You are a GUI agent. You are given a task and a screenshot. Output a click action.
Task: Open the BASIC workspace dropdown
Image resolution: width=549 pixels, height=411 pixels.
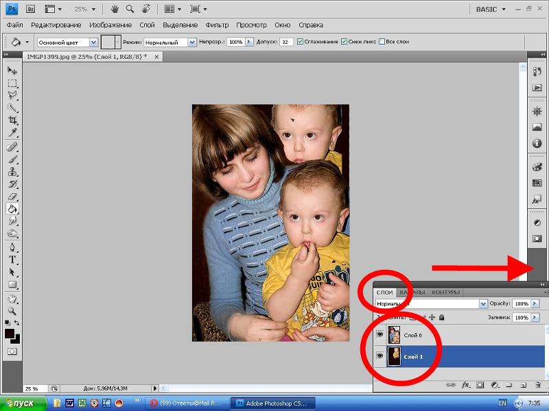coord(491,10)
